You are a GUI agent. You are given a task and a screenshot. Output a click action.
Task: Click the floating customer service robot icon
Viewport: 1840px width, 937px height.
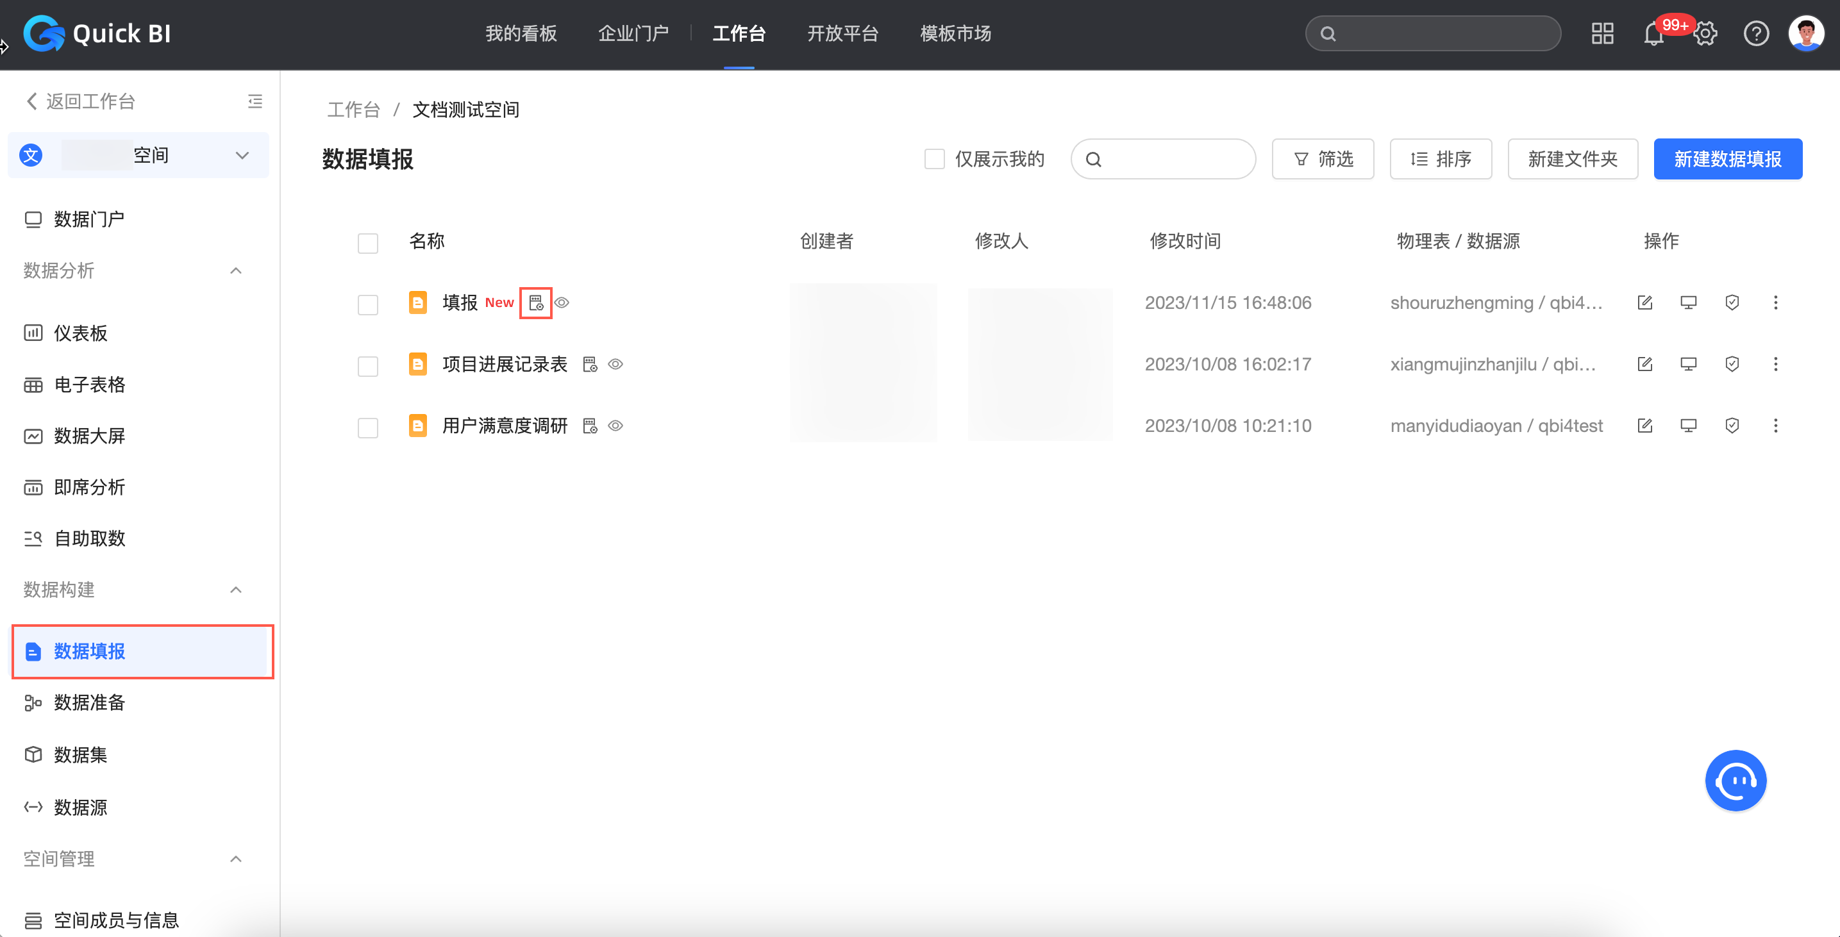point(1735,780)
